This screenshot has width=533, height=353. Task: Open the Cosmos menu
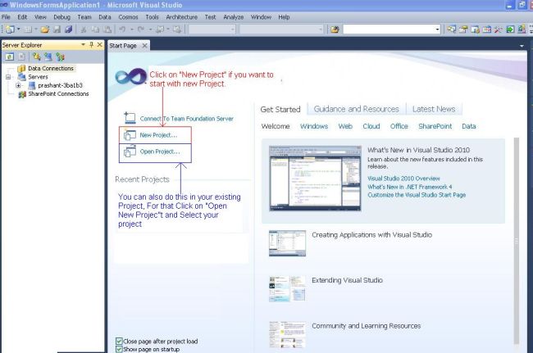point(128,17)
